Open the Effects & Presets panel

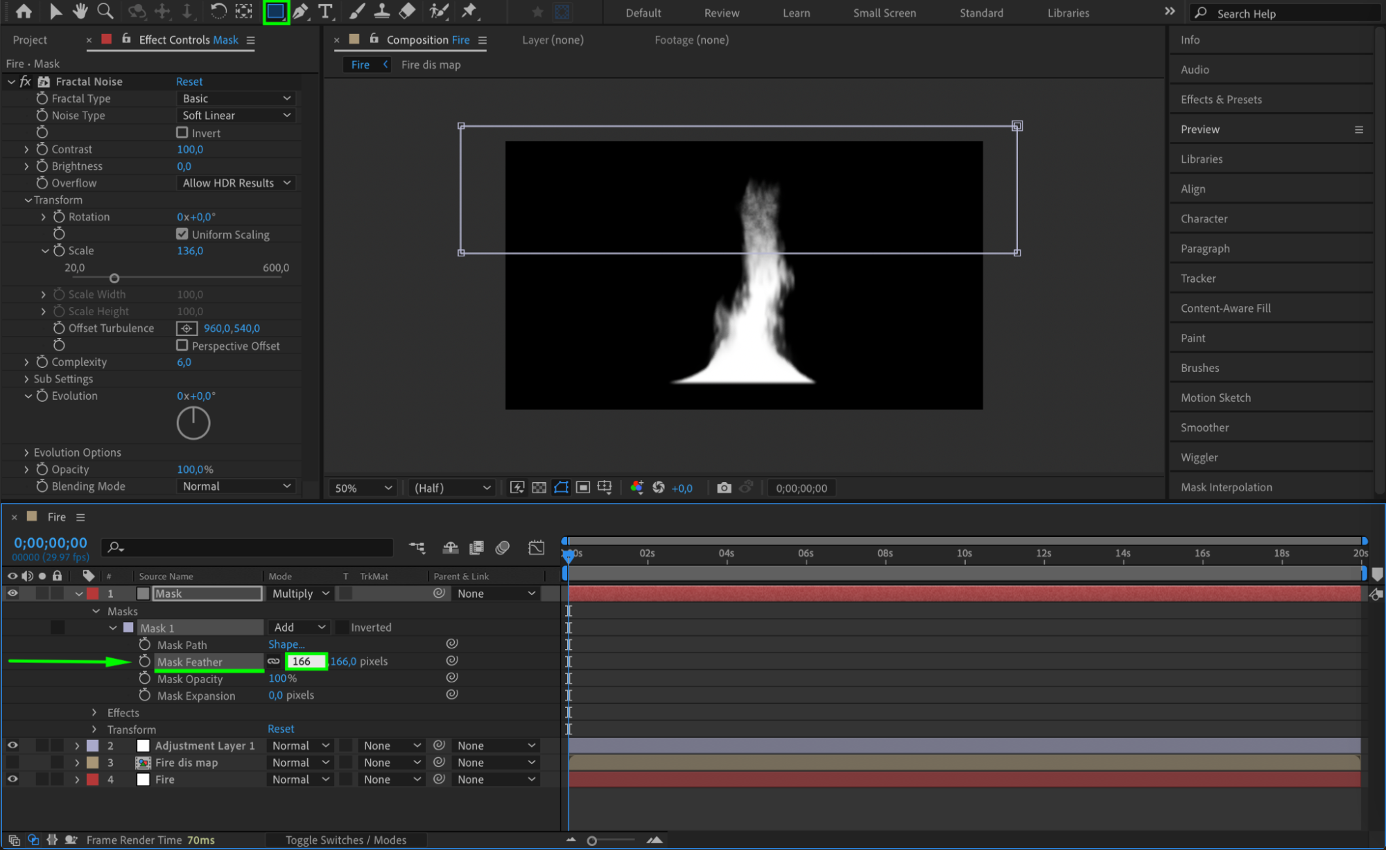pyautogui.click(x=1221, y=99)
